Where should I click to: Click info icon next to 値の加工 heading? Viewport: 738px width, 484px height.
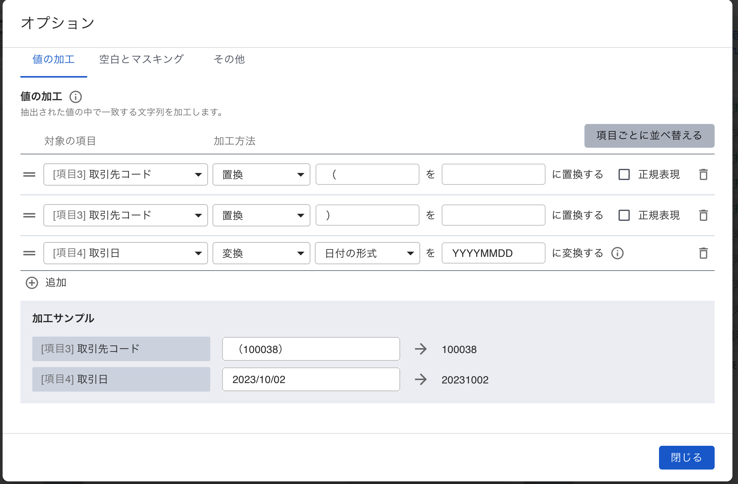(76, 97)
